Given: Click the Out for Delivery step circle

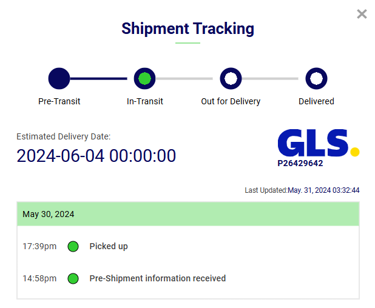Looking at the screenshot, I should click(x=231, y=78).
